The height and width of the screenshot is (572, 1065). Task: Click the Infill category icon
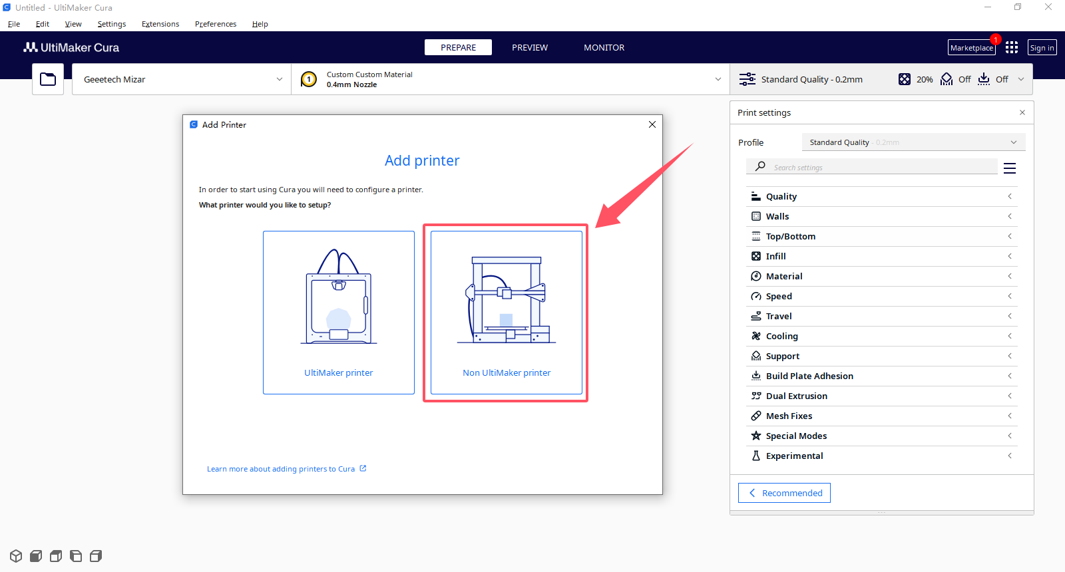pyautogui.click(x=756, y=256)
